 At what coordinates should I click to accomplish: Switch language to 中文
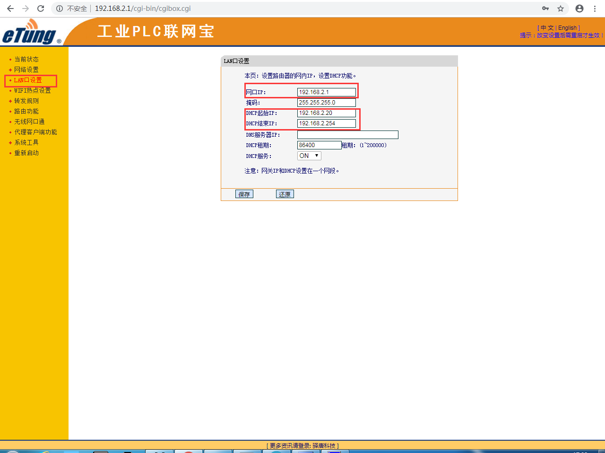coord(547,28)
